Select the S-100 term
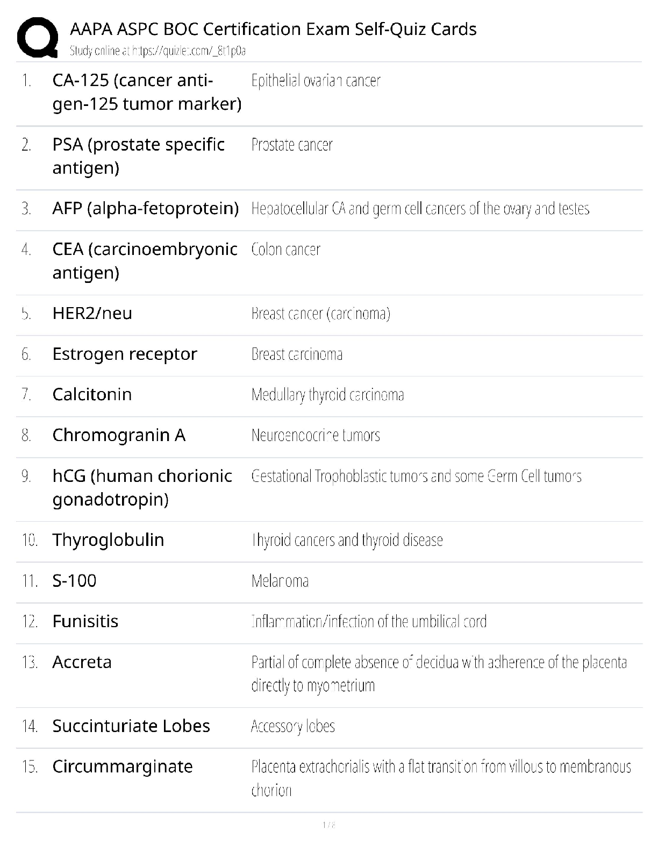658x852 pixels. 74,581
